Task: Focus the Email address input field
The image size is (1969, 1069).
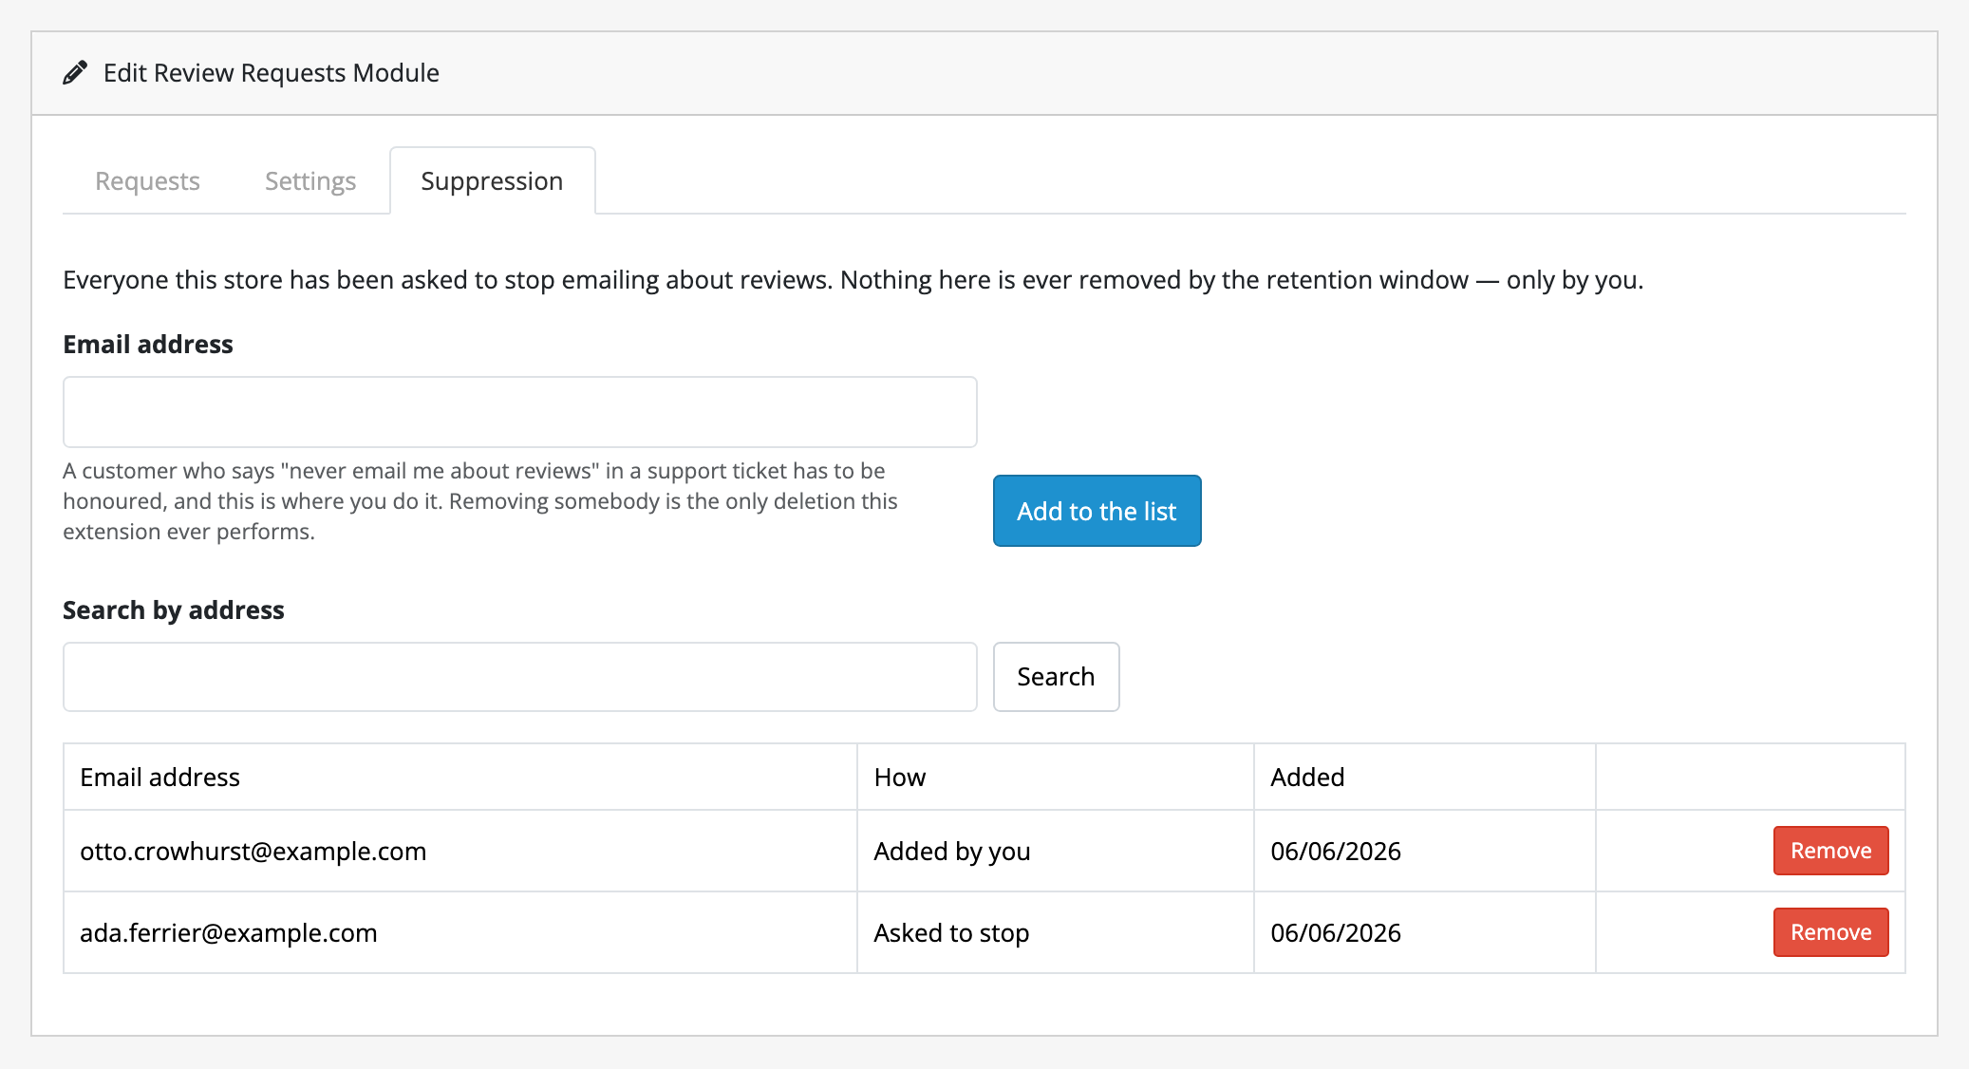Action: pyautogui.click(x=520, y=412)
